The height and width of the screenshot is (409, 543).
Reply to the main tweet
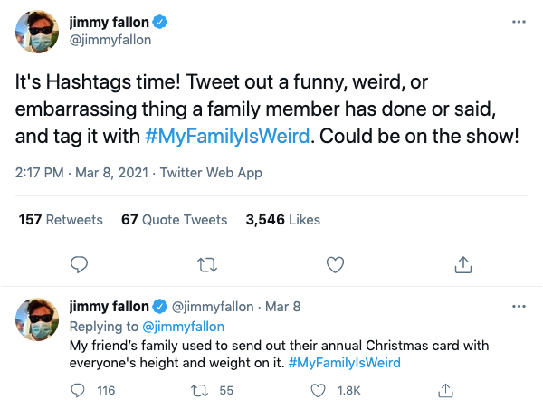click(80, 264)
